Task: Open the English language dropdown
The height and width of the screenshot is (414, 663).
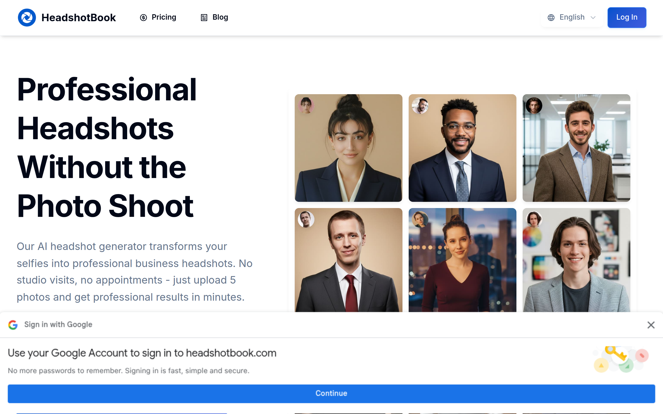Action: (572, 17)
